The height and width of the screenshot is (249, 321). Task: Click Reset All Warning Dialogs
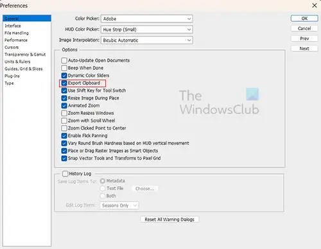pos(169,219)
